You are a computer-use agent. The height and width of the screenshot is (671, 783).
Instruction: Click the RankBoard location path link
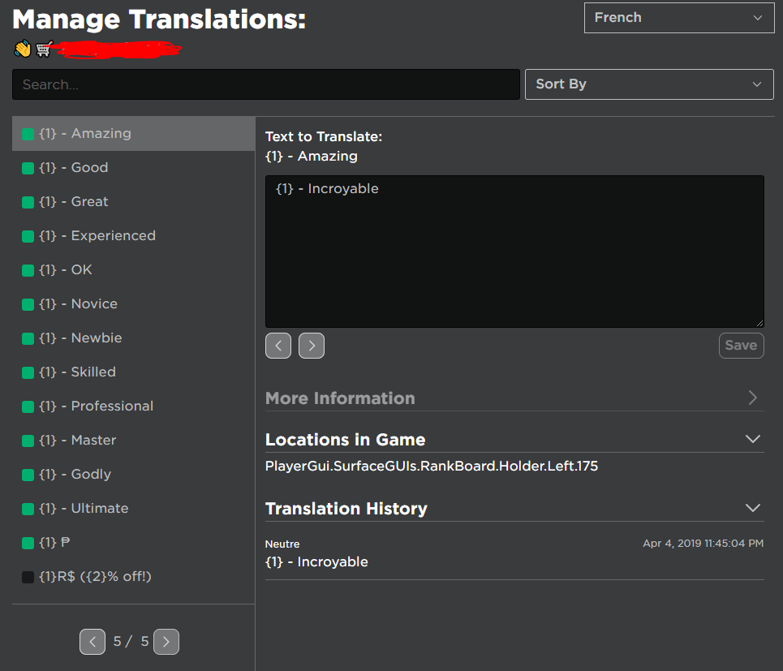tap(432, 466)
